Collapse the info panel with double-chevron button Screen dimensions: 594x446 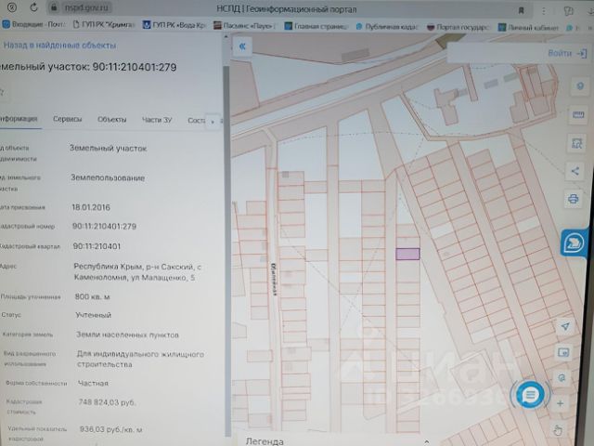242,46
